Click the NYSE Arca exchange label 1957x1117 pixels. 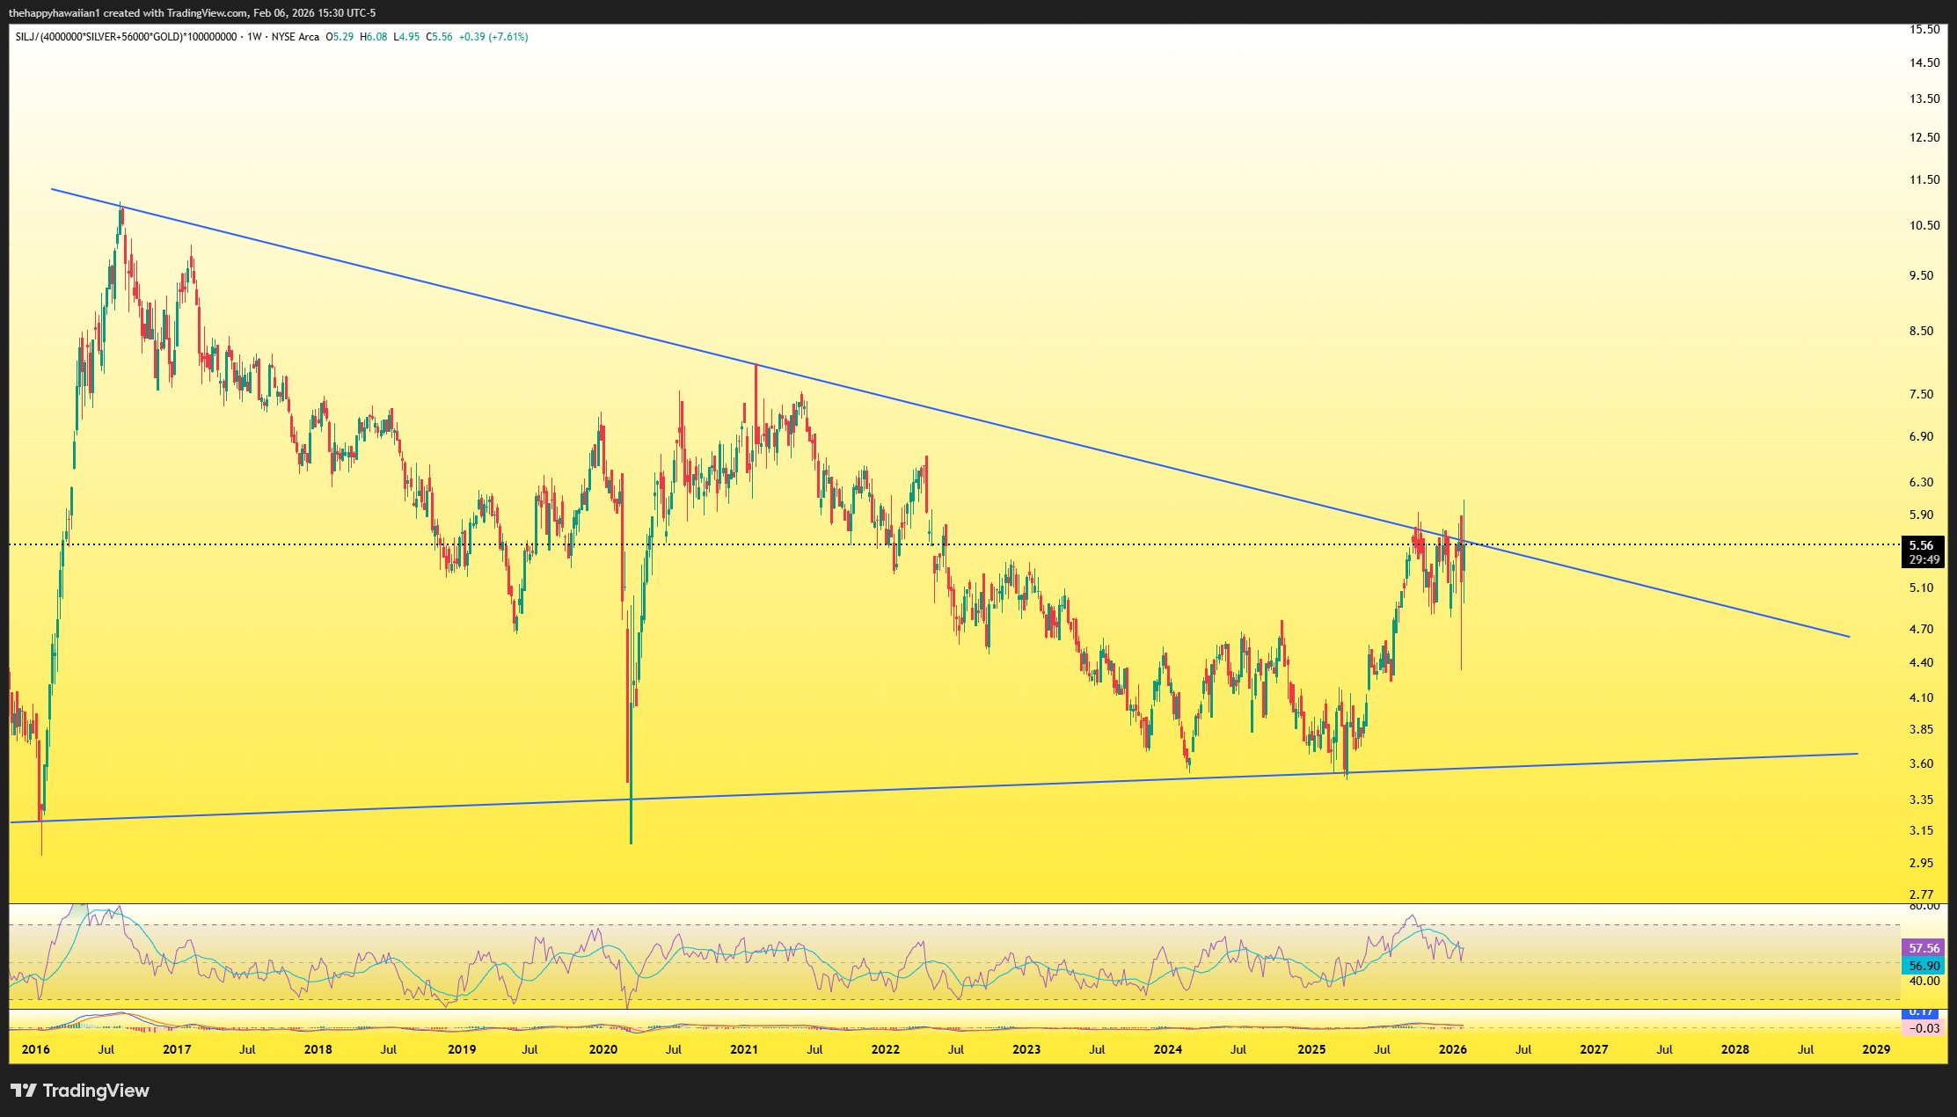[x=296, y=37]
